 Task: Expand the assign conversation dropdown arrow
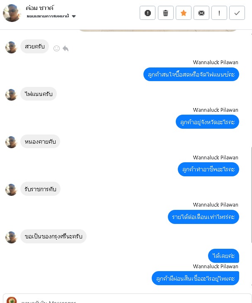click(74, 16)
